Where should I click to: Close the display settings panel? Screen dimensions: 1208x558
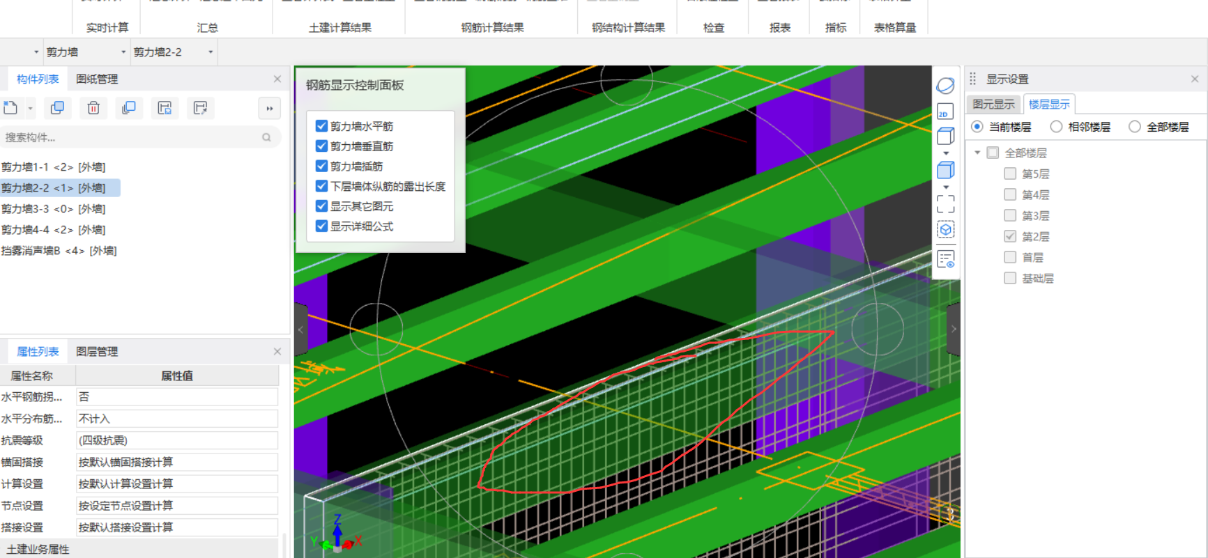[1195, 79]
